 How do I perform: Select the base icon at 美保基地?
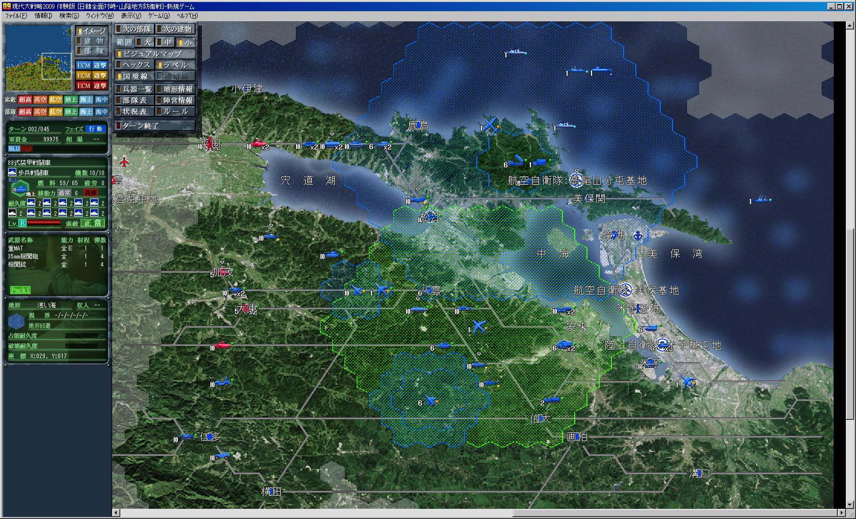(x=626, y=290)
